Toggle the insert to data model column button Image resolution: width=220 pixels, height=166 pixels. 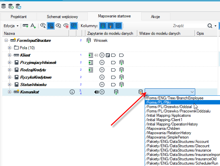click(x=111, y=26)
